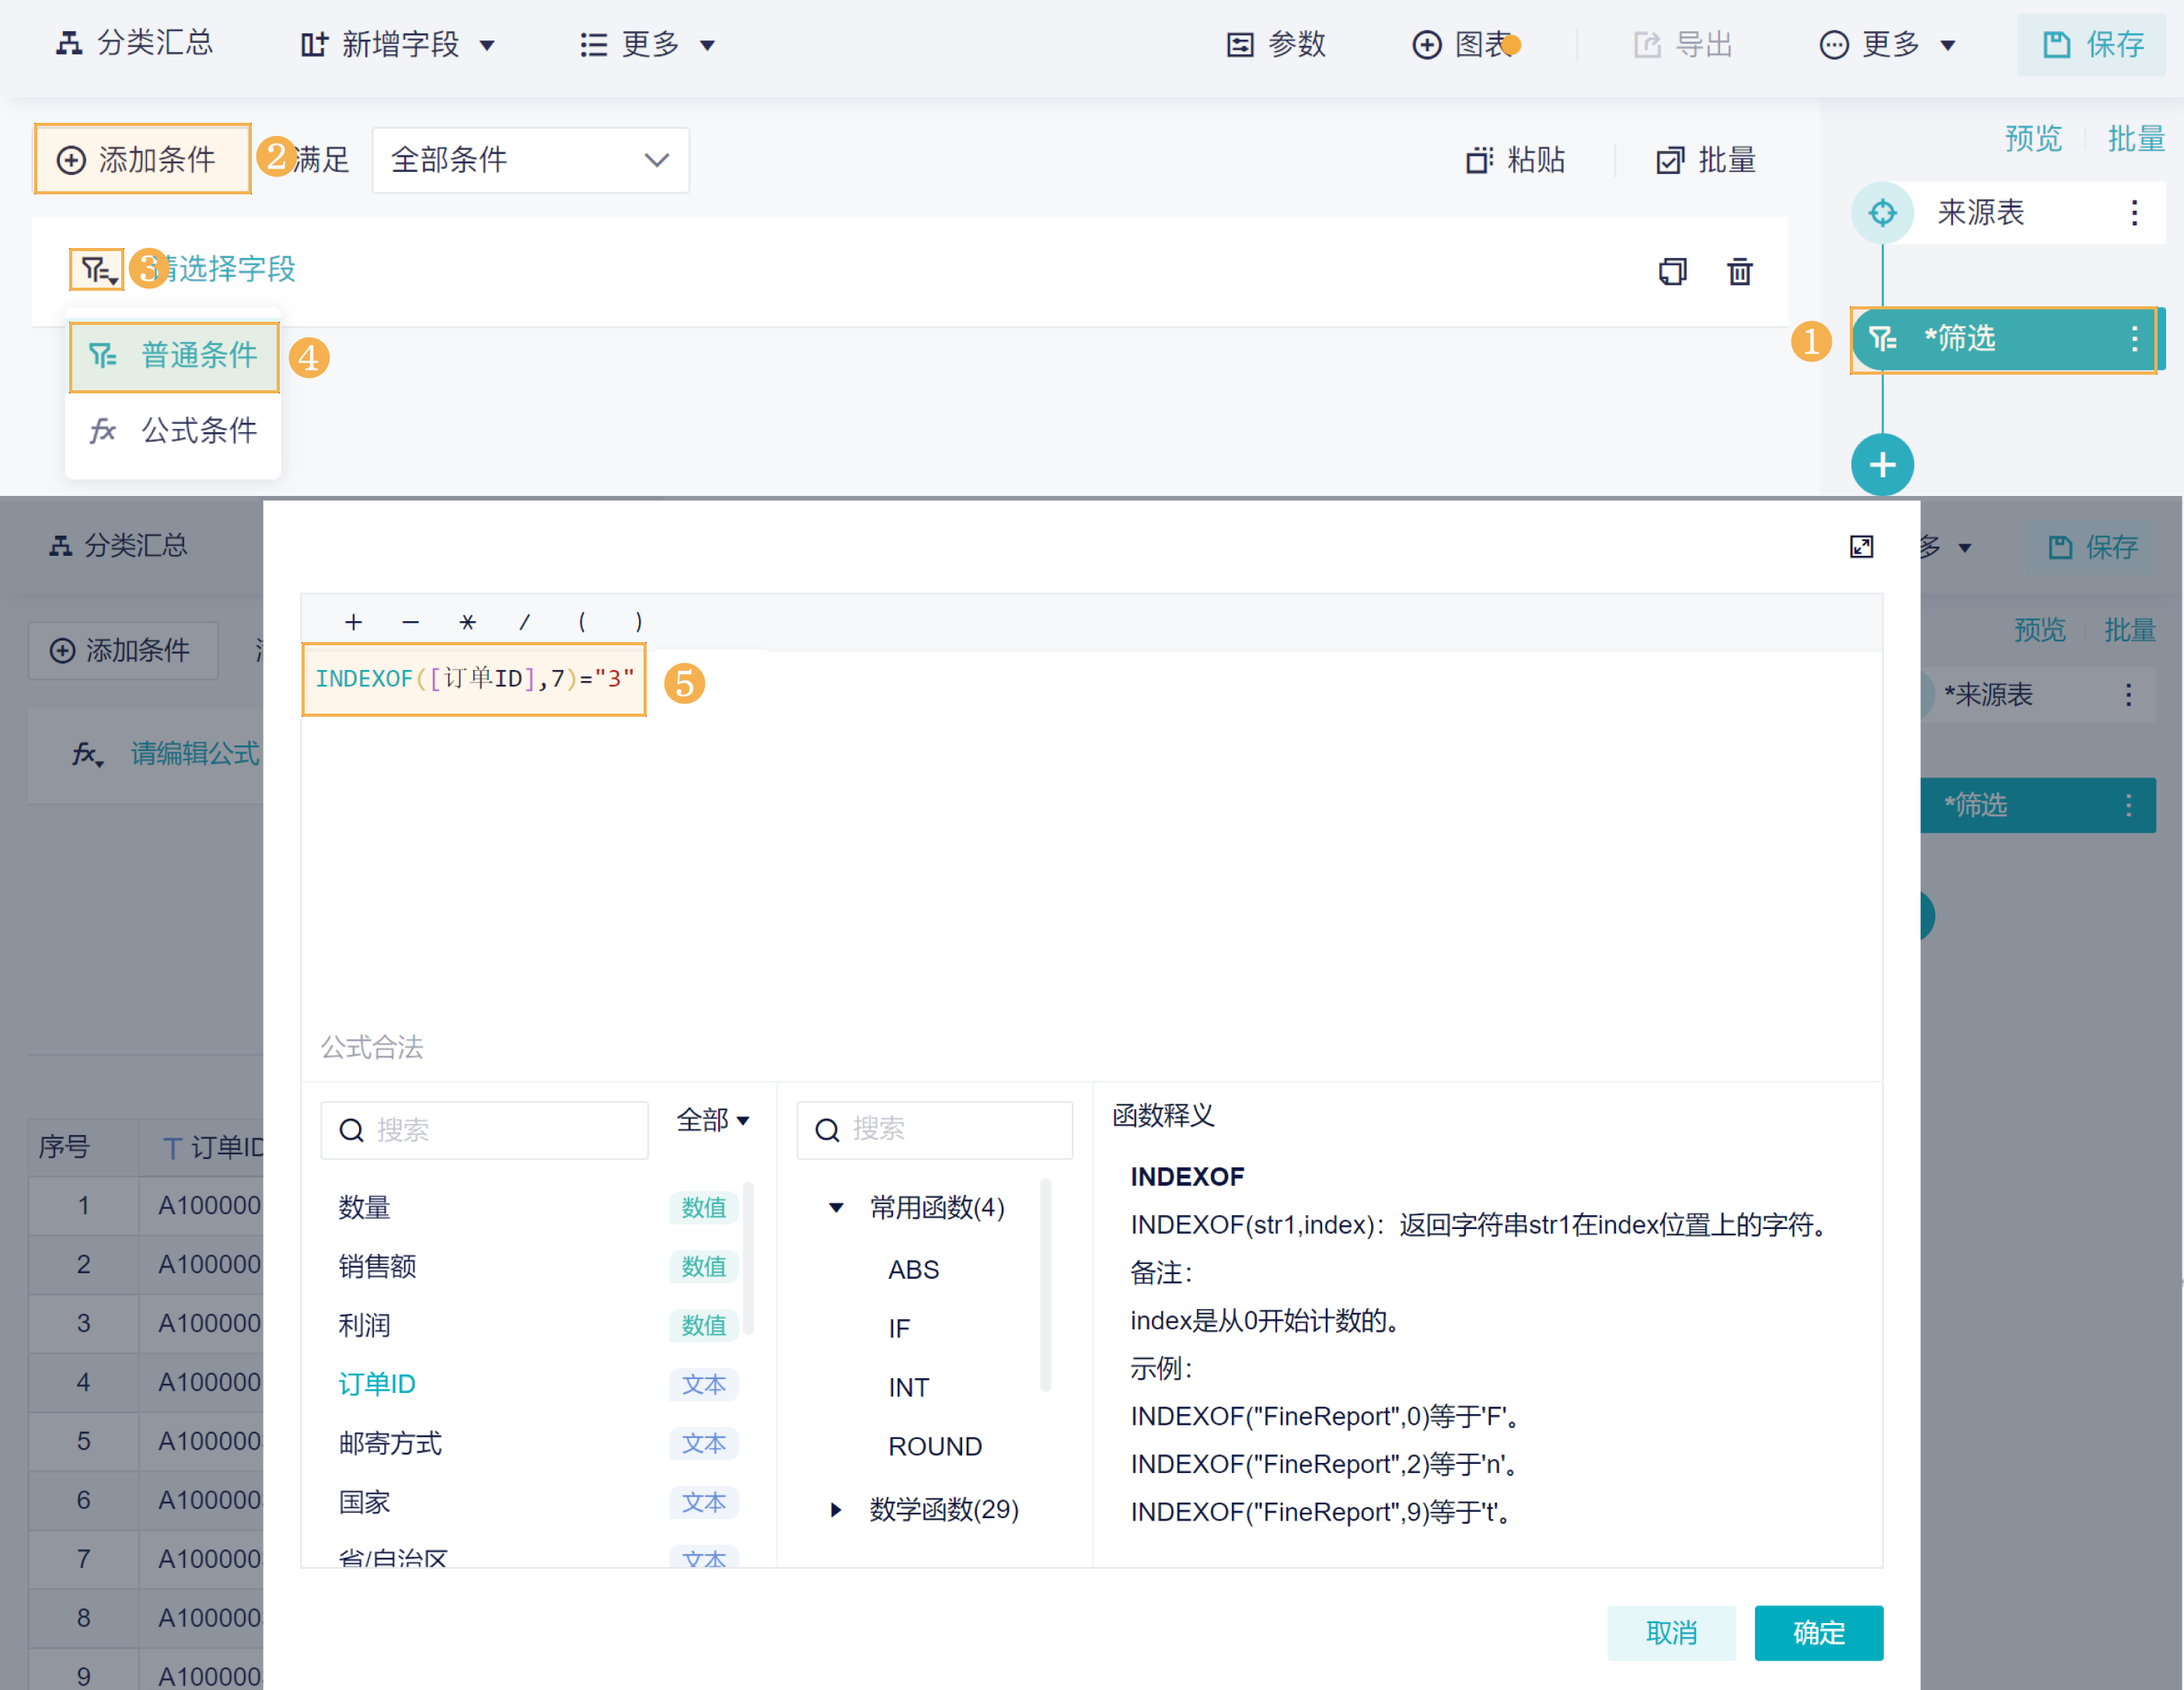Open 来源表 three-dot options menu
Screen dimensions: 2184x1690
[x=2134, y=212]
